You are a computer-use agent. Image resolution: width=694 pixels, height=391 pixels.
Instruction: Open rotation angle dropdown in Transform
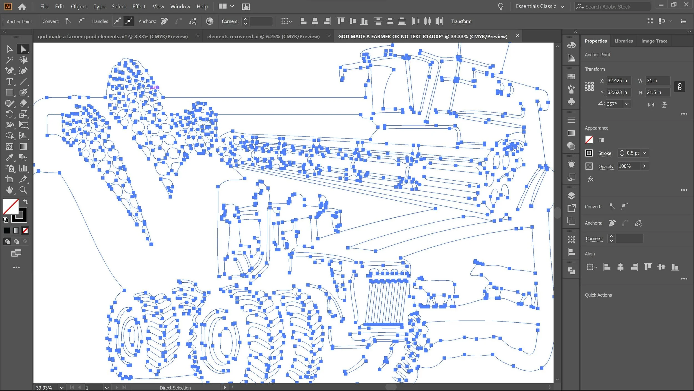[627, 104]
